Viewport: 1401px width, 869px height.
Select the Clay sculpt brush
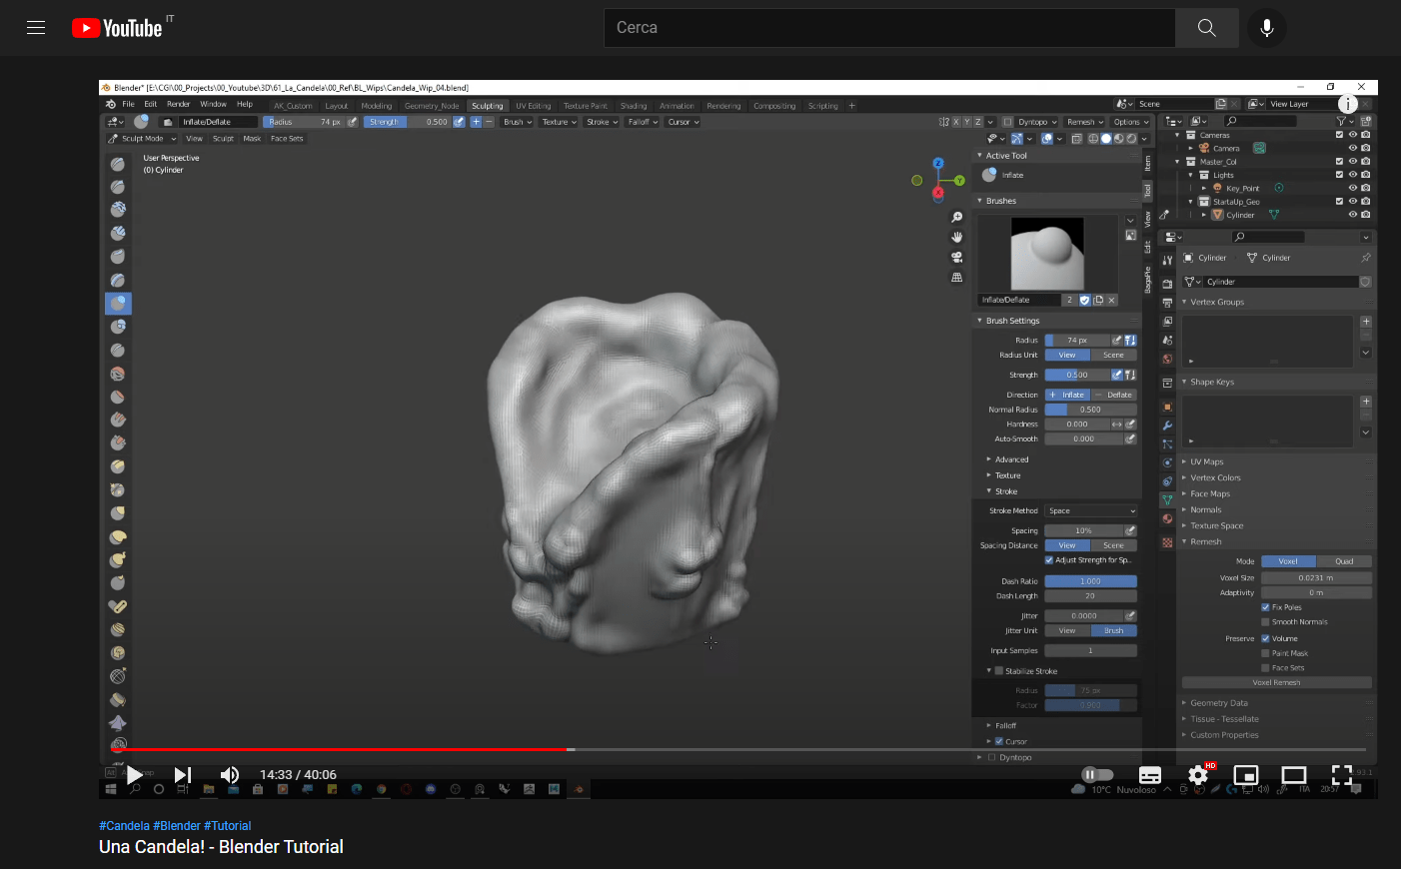118,210
